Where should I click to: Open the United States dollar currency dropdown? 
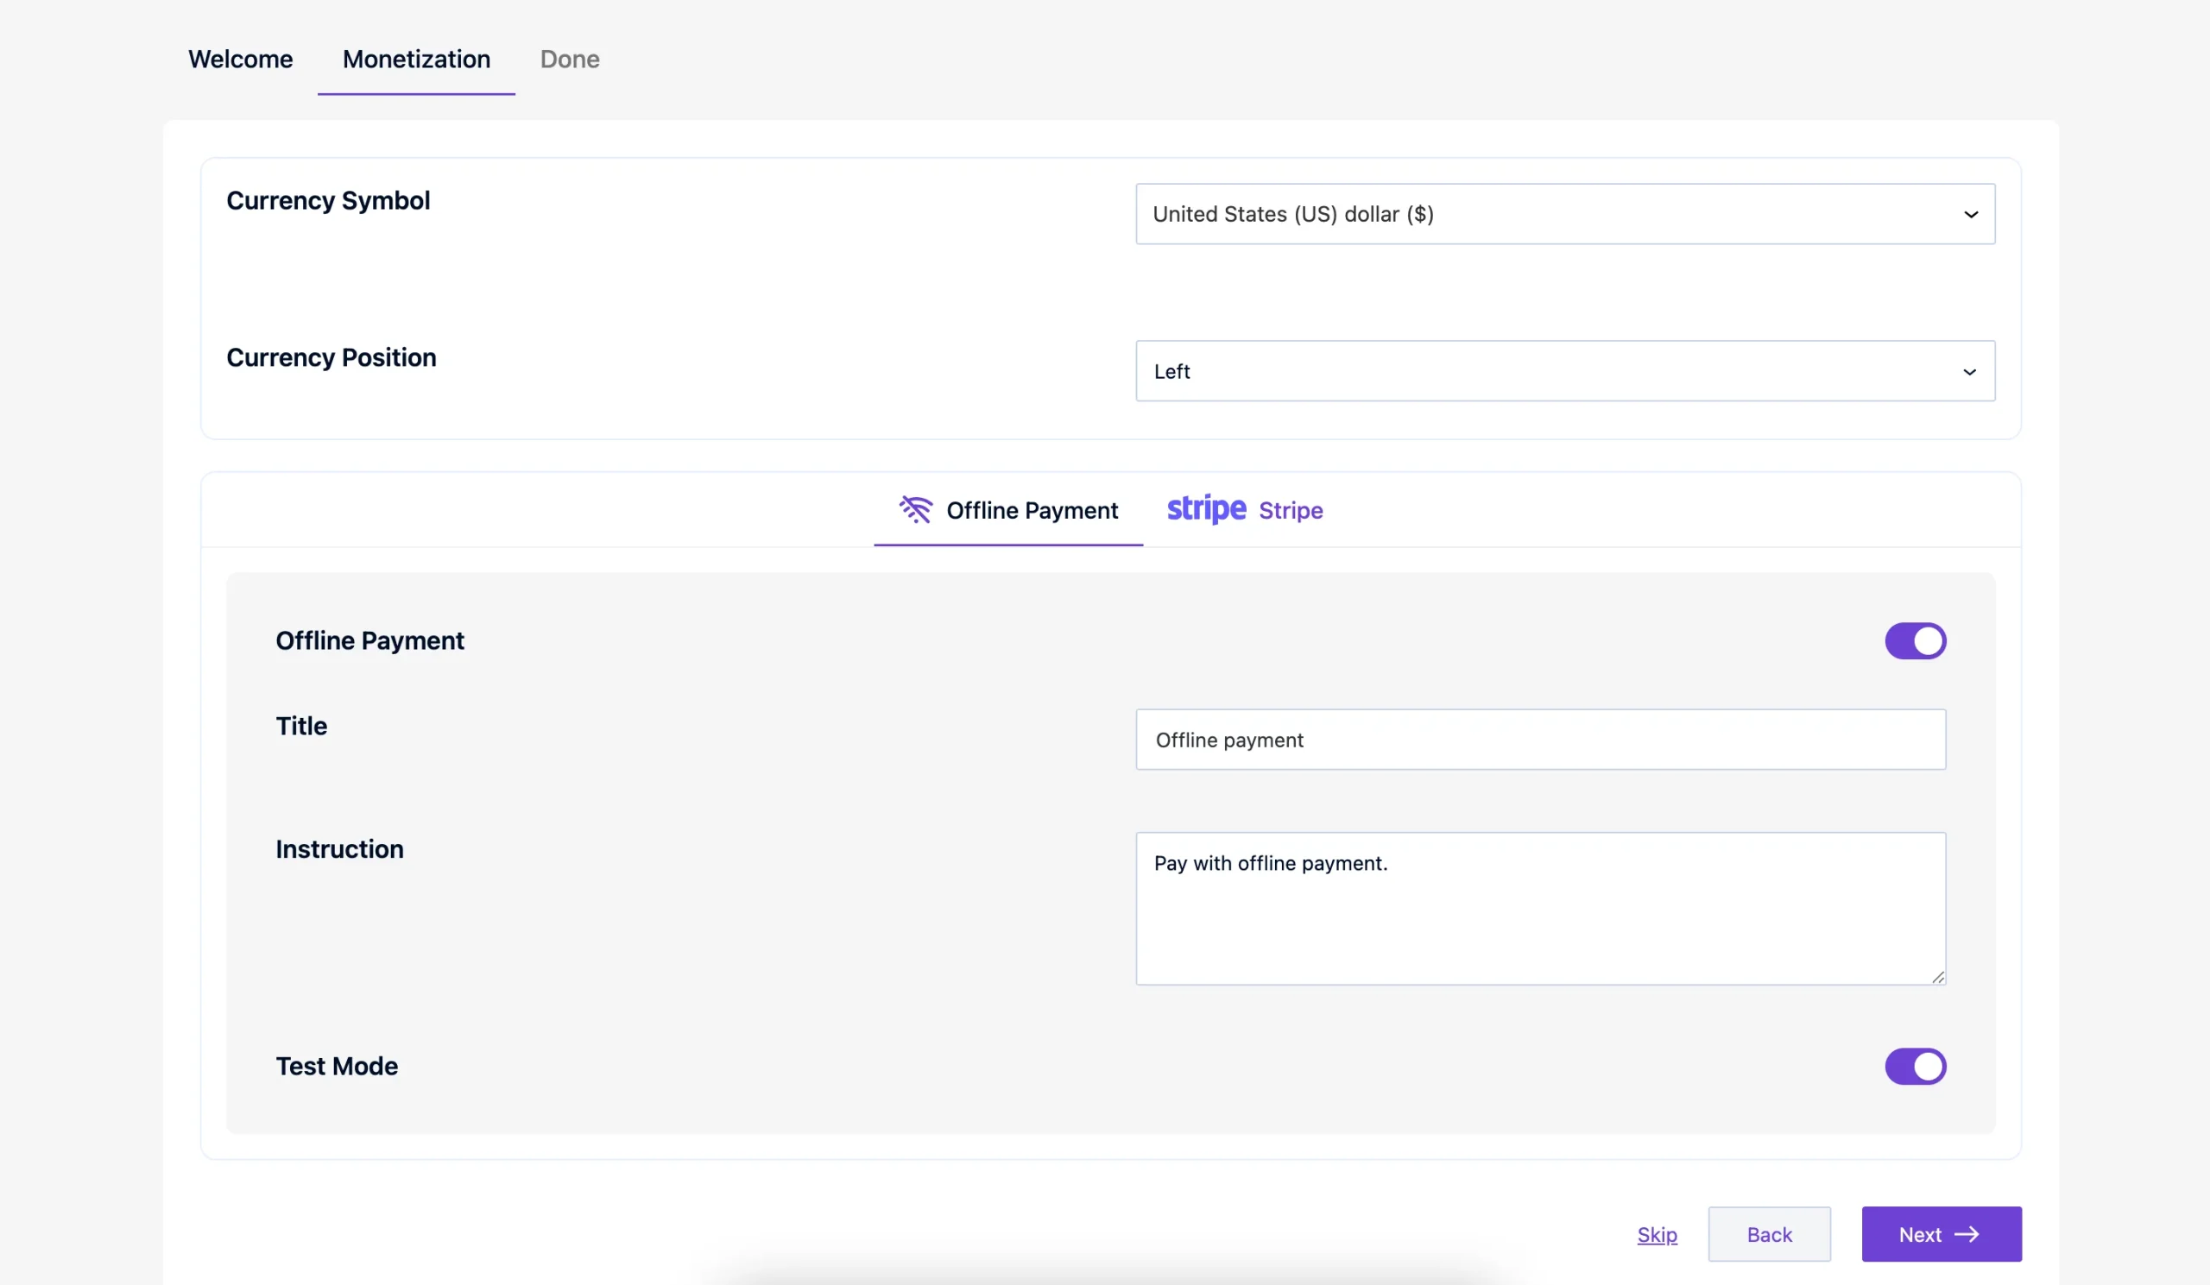pyautogui.click(x=1565, y=214)
